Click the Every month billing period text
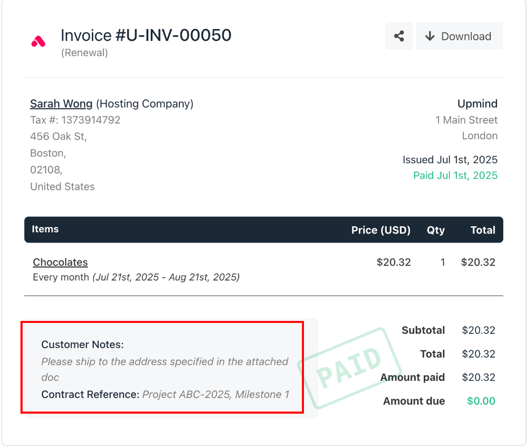 click(136, 277)
